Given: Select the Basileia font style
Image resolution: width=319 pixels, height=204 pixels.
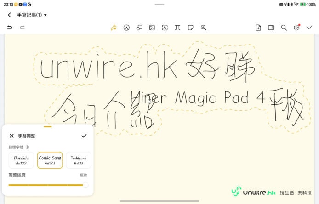Looking at the screenshot, I should [21, 160].
